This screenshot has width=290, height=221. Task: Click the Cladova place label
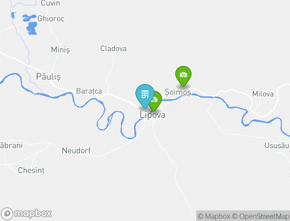tap(113, 49)
